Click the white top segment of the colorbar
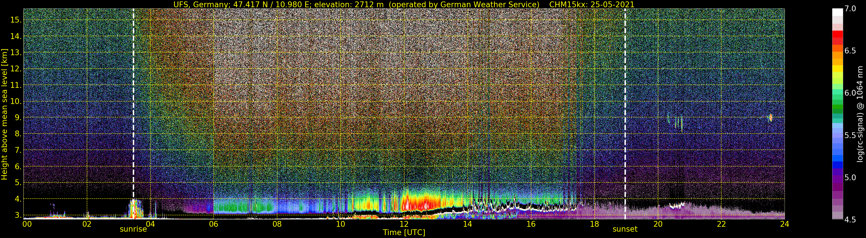Screen dimensions: 866x238 pos(837,12)
